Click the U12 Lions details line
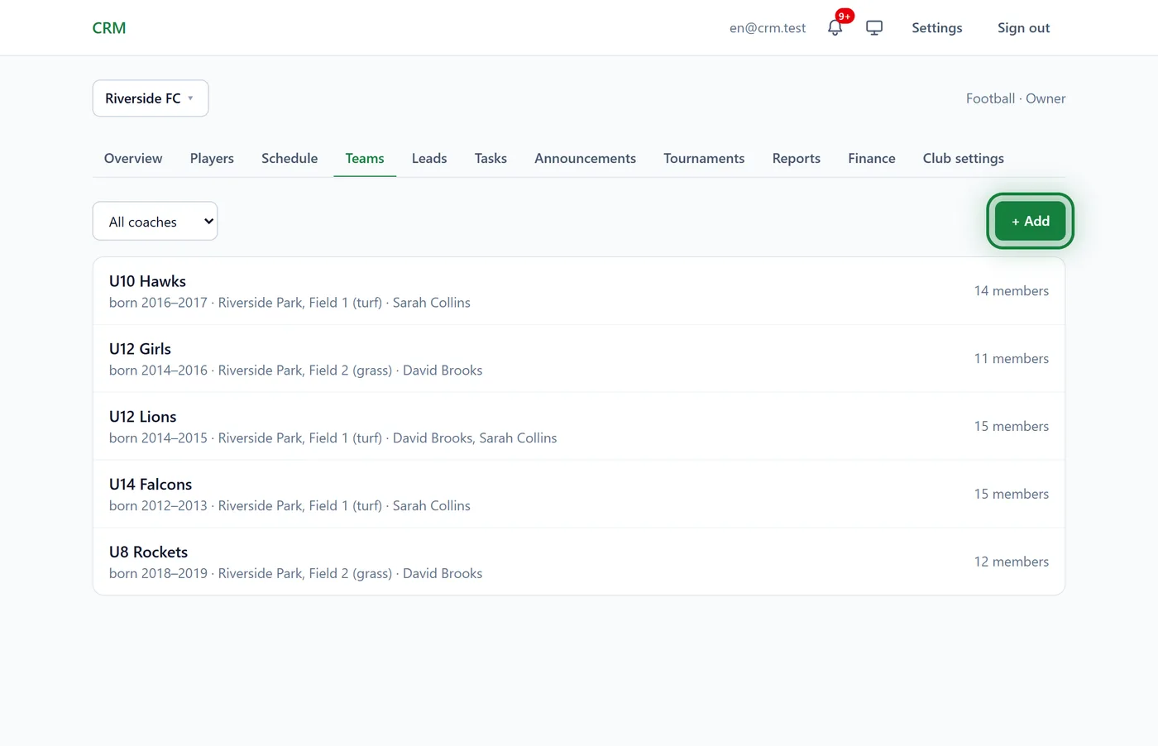 pyautogui.click(x=333, y=438)
